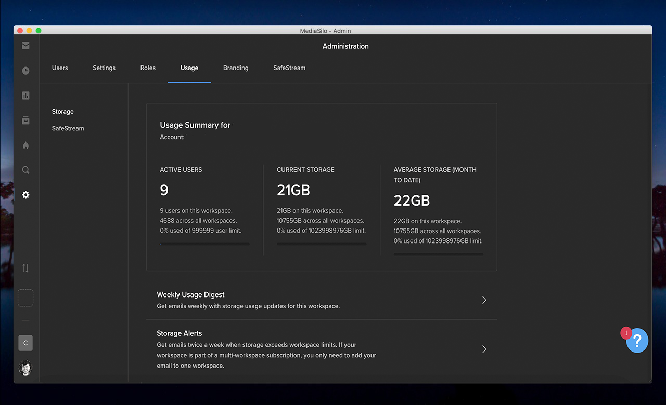Click the blue help question mark button
Screen dimensions: 666x405
(x=637, y=341)
